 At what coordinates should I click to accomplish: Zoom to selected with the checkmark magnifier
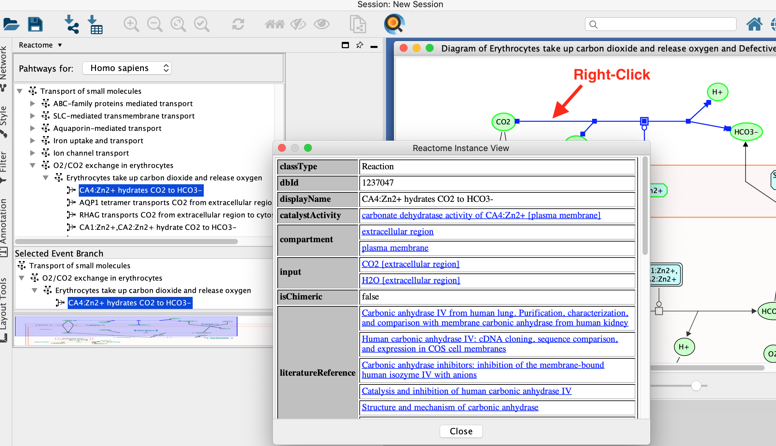[201, 24]
